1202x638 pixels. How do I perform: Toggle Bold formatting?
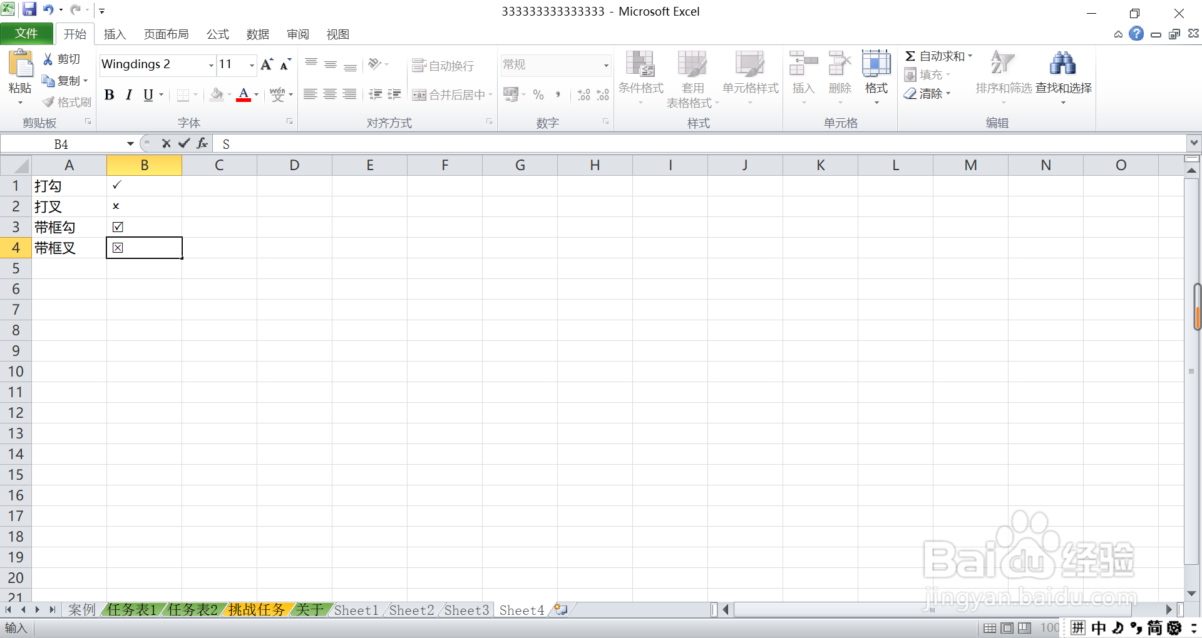point(110,95)
